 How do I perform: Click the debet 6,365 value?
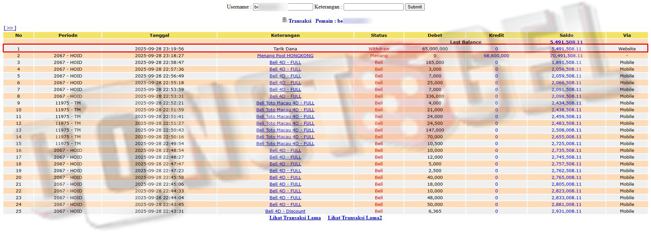coord(435,211)
